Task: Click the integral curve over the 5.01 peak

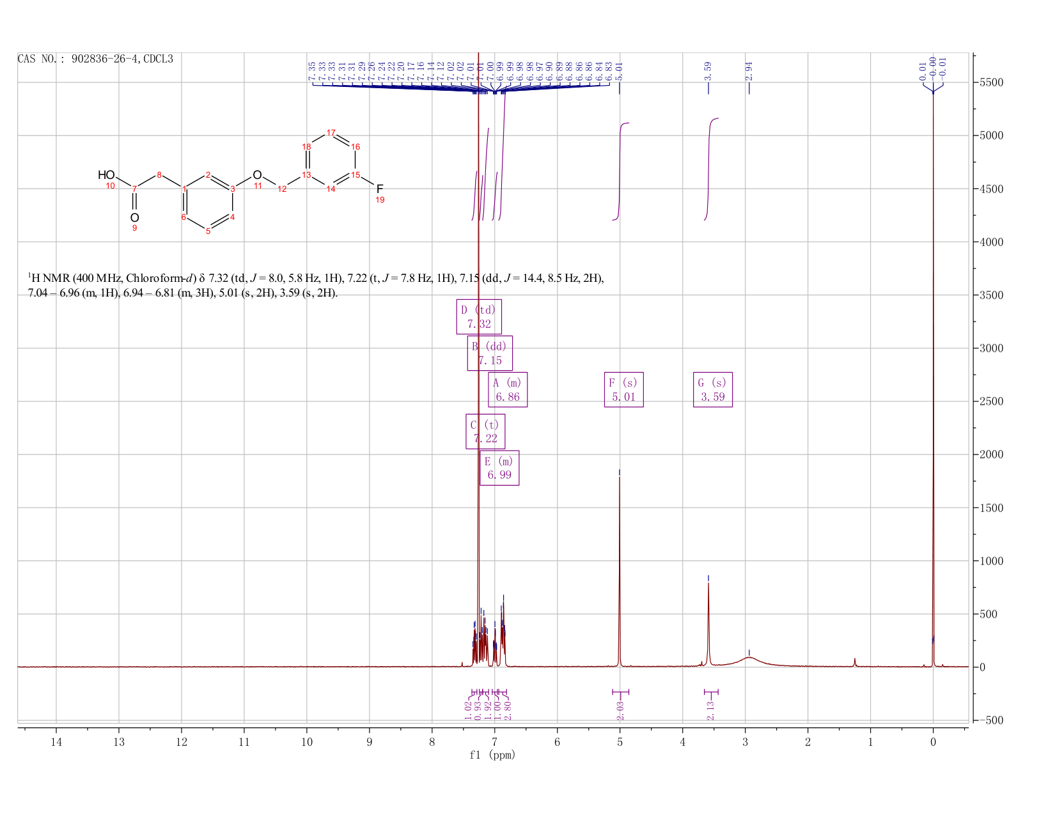Action: pos(620,171)
